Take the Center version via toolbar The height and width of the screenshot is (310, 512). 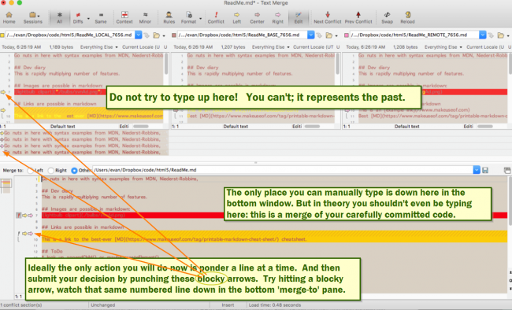pyautogui.click(x=257, y=17)
